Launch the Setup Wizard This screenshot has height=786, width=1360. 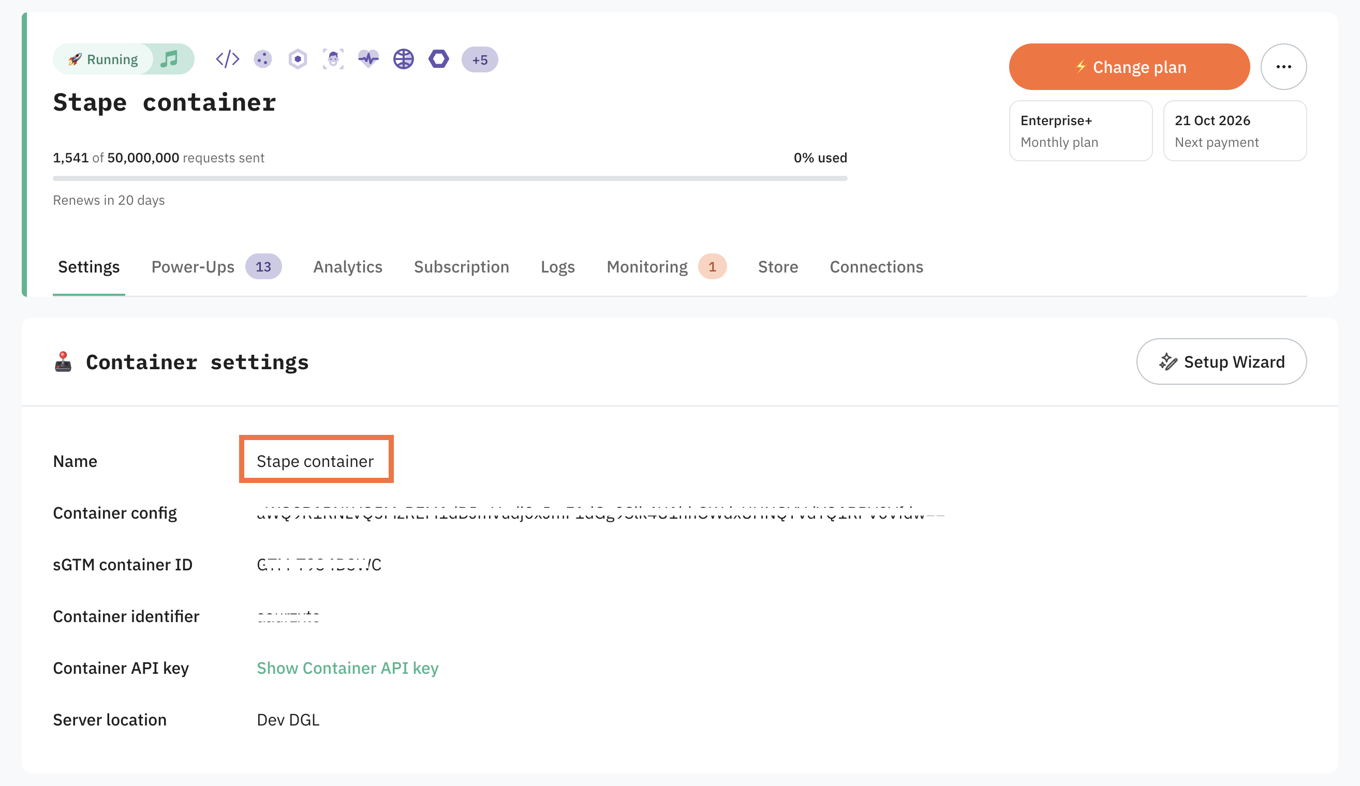[1221, 362]
